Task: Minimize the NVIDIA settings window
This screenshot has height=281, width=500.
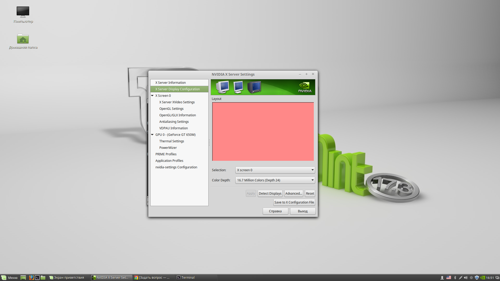Action: click(300, 74)
